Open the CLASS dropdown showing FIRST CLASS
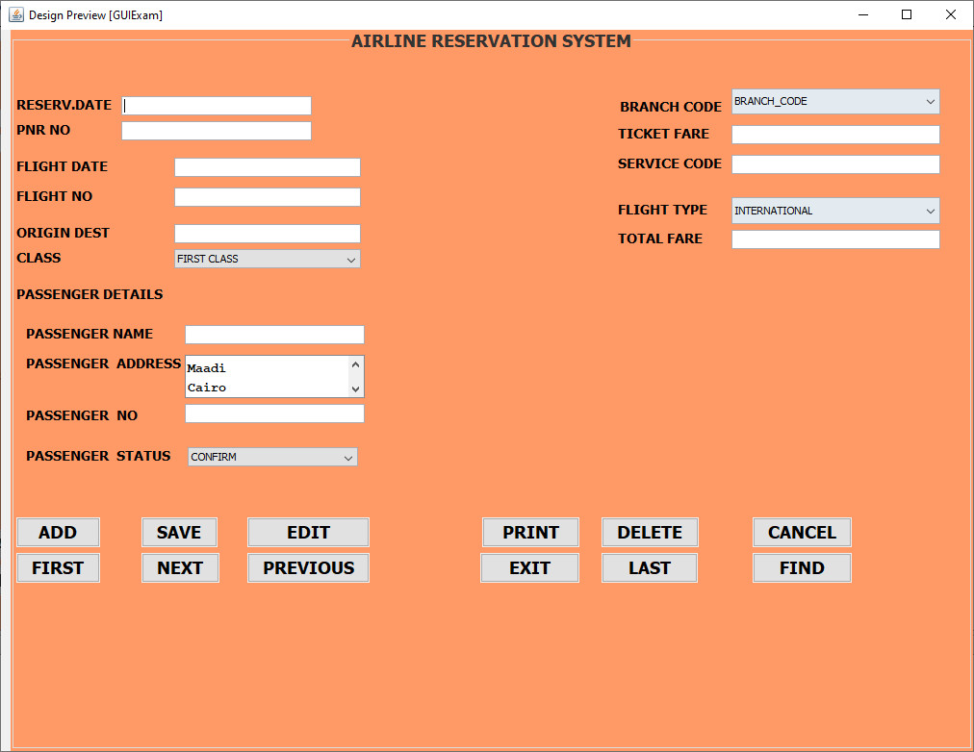 (x=268, y=259)
